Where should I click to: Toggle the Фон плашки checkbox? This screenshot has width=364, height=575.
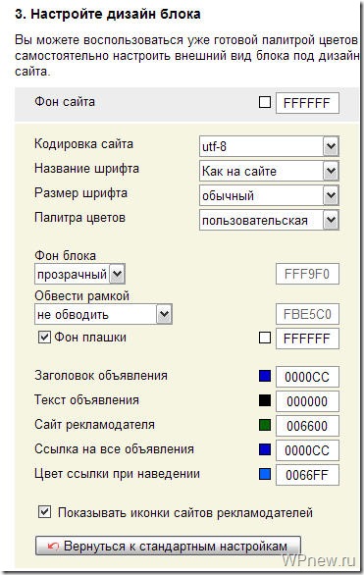point(44,337)
